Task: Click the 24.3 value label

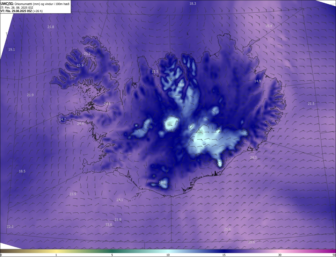Action: coord(253,157)
